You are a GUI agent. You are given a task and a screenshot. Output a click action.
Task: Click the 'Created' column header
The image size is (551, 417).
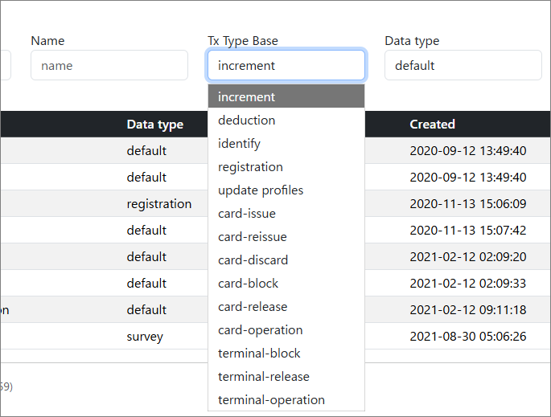[432, 125]
